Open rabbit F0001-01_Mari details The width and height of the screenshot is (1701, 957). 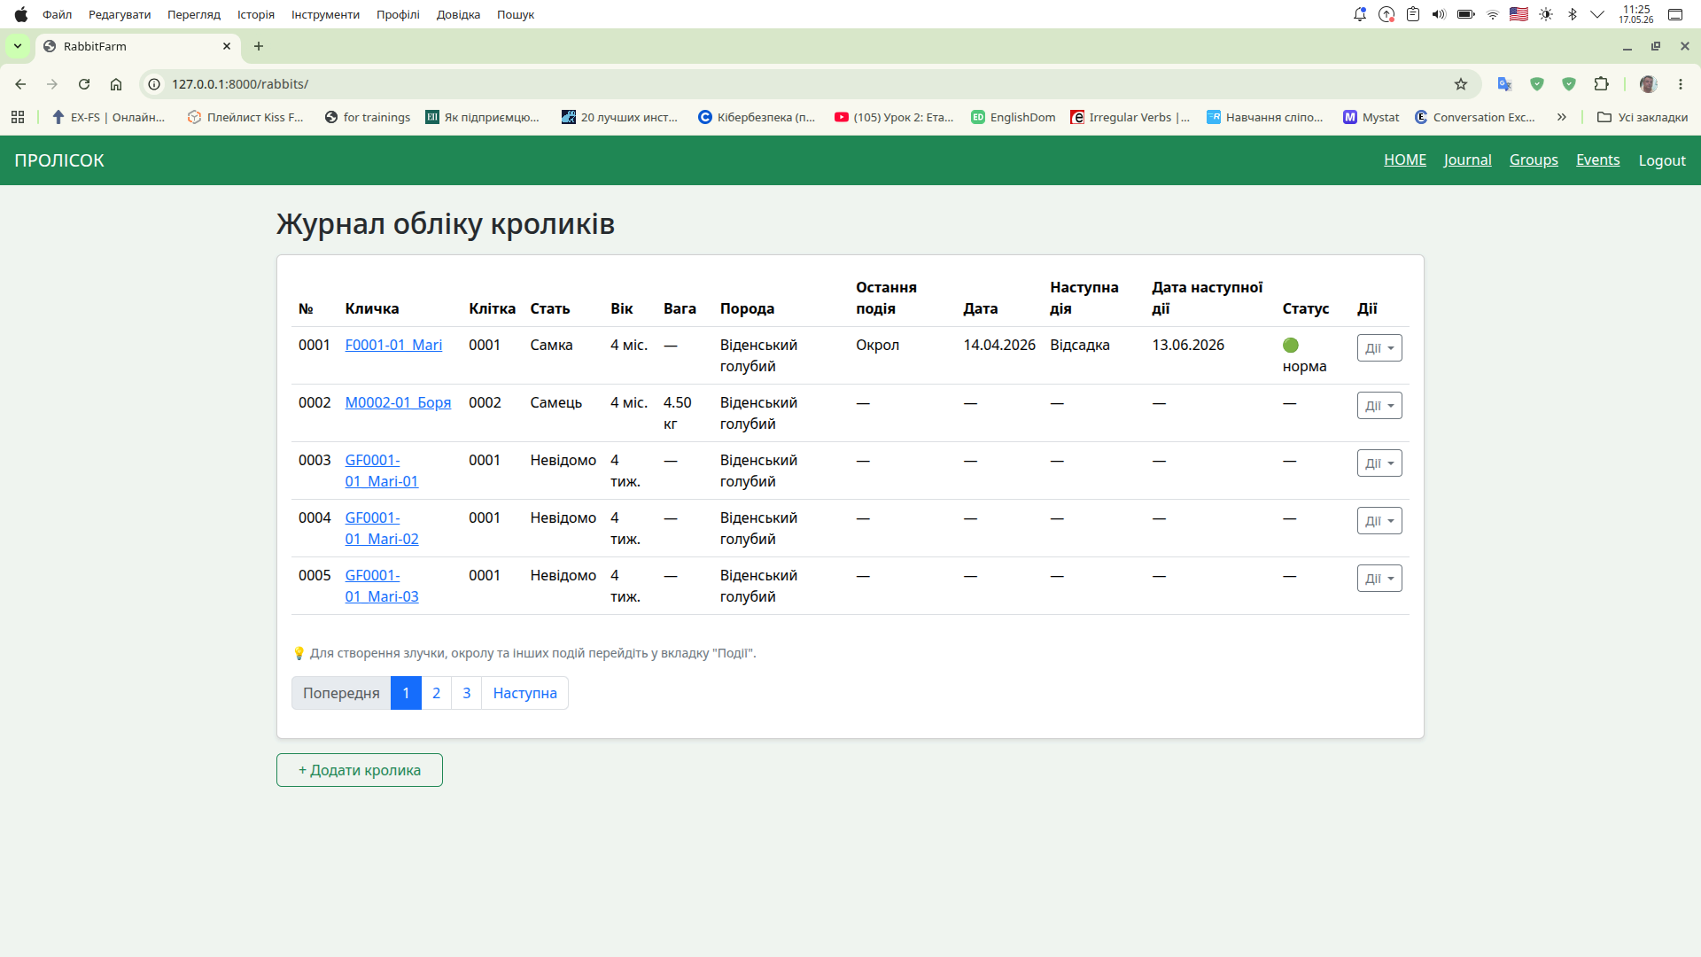coord(393,345)
